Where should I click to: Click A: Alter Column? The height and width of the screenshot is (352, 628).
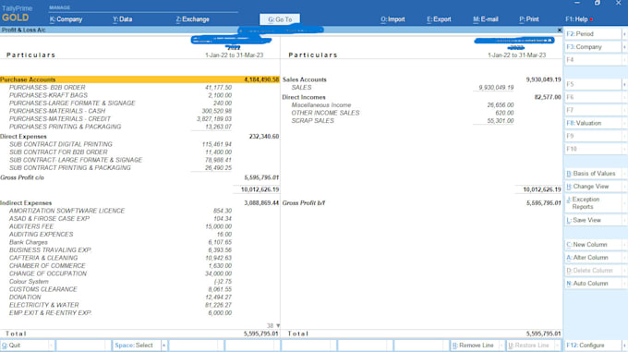593,258
